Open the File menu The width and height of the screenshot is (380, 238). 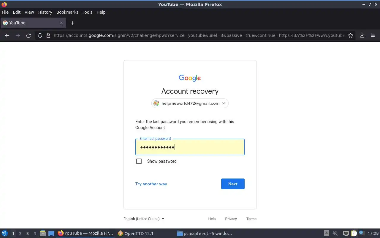pyautogui.click(x=5, y=12)
